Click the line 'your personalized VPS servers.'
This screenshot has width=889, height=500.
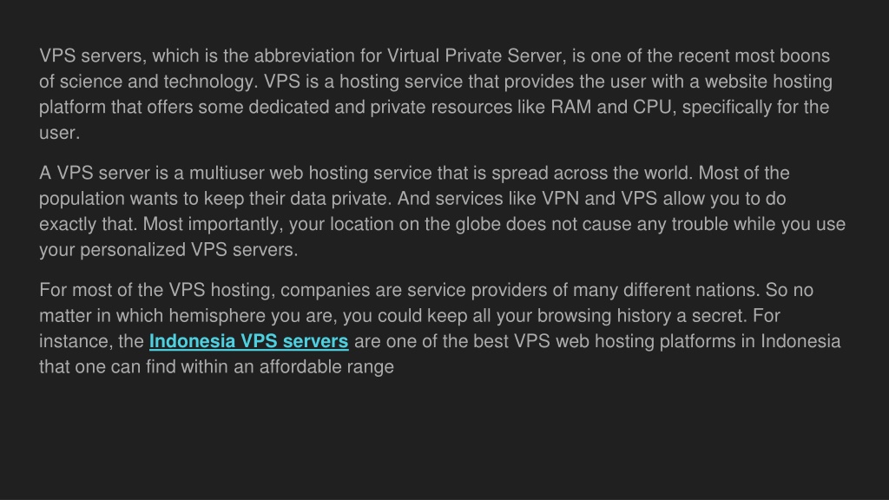168,249
